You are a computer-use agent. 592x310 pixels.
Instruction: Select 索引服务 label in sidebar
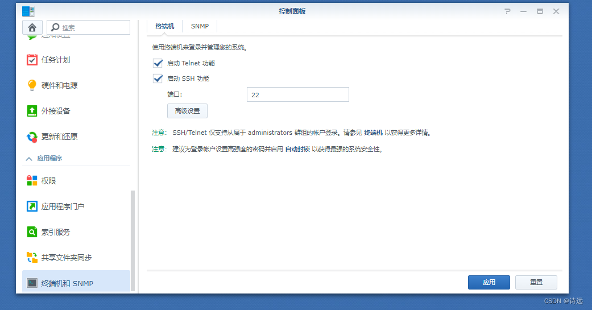(56, 232)
